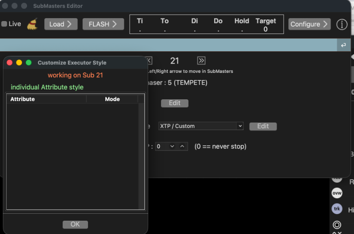Click the round 'ovw' icon

click(337, 193)
